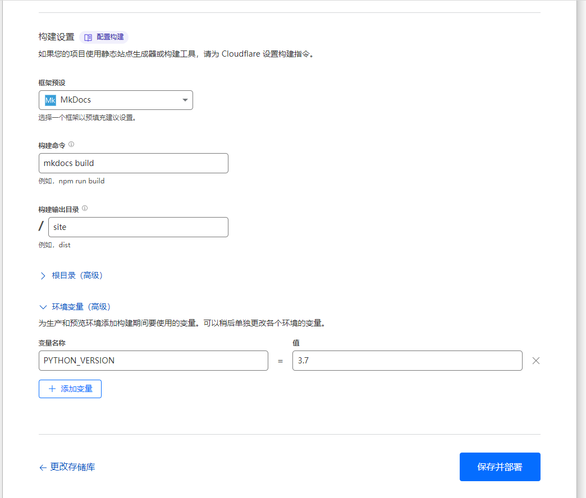Image resolution: width=586 pixels, height=498 pixels.
Task: Click the plus icon in 添加变量
Action: (x=52, y=389)
